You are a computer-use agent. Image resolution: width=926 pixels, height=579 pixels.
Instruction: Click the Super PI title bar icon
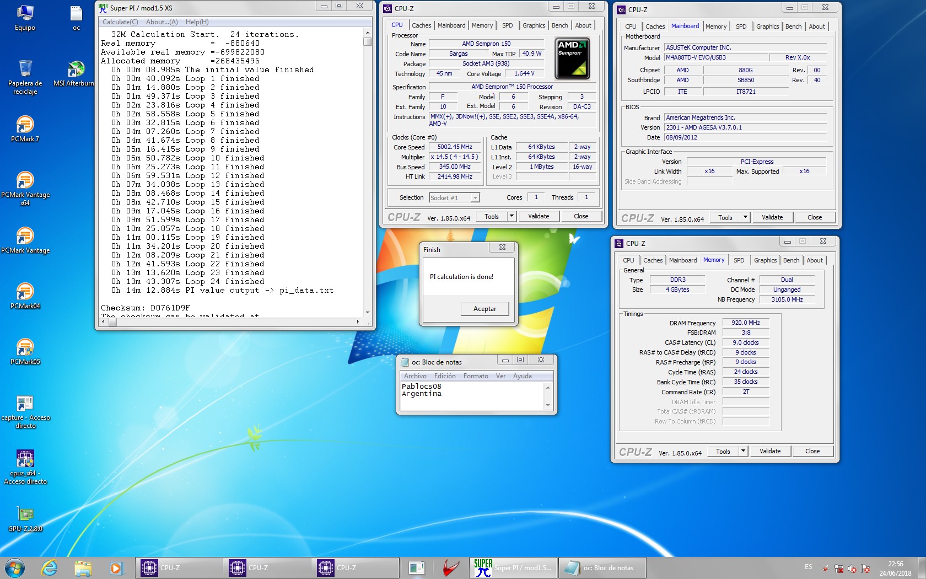103,8
